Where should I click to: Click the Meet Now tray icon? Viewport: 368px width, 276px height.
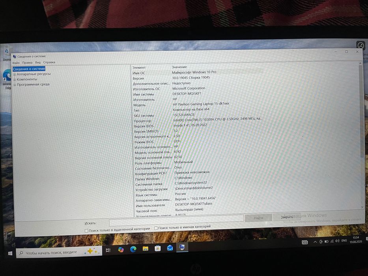pyautogui.click(x=321, y=242)
